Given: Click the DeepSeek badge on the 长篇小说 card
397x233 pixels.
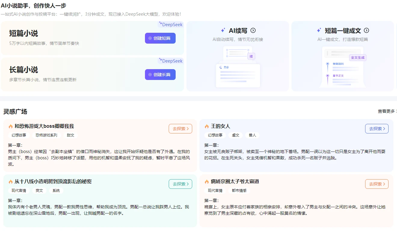Looking at the screenshot, I should click(170, 61).
